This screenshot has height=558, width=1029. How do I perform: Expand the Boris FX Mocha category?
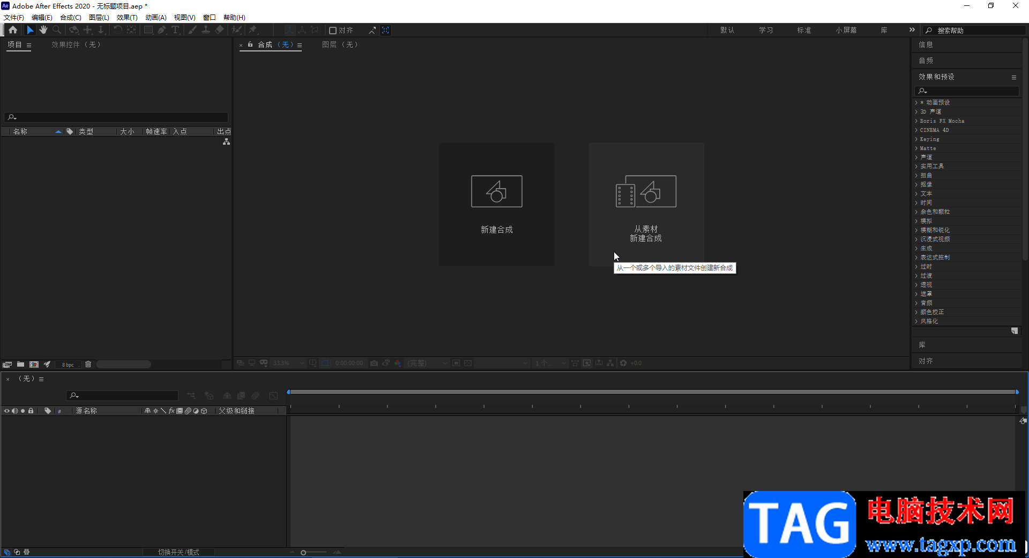[916, 121]
